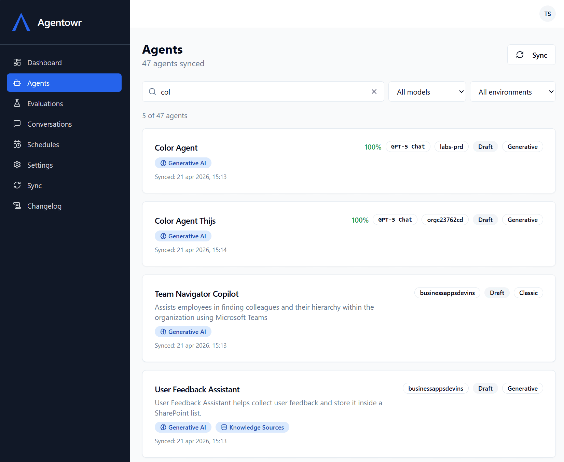Click into the agent search field

263,92
